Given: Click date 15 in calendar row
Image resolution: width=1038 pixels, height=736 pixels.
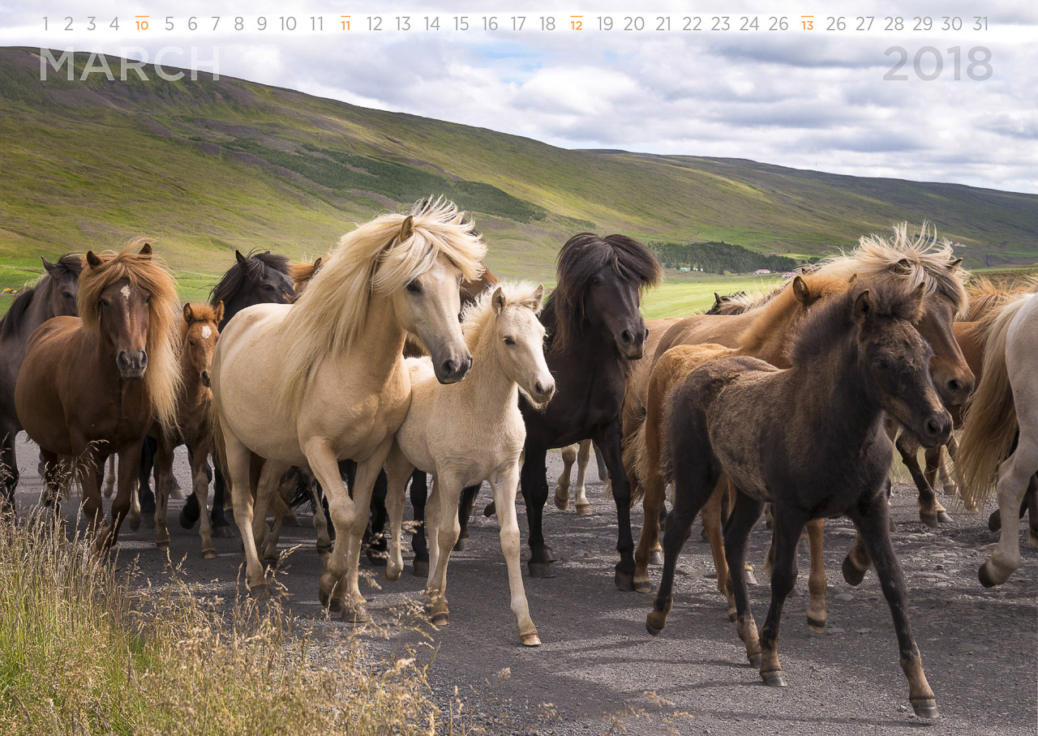Looking at the screenshot, I should [x=461, y=24].
